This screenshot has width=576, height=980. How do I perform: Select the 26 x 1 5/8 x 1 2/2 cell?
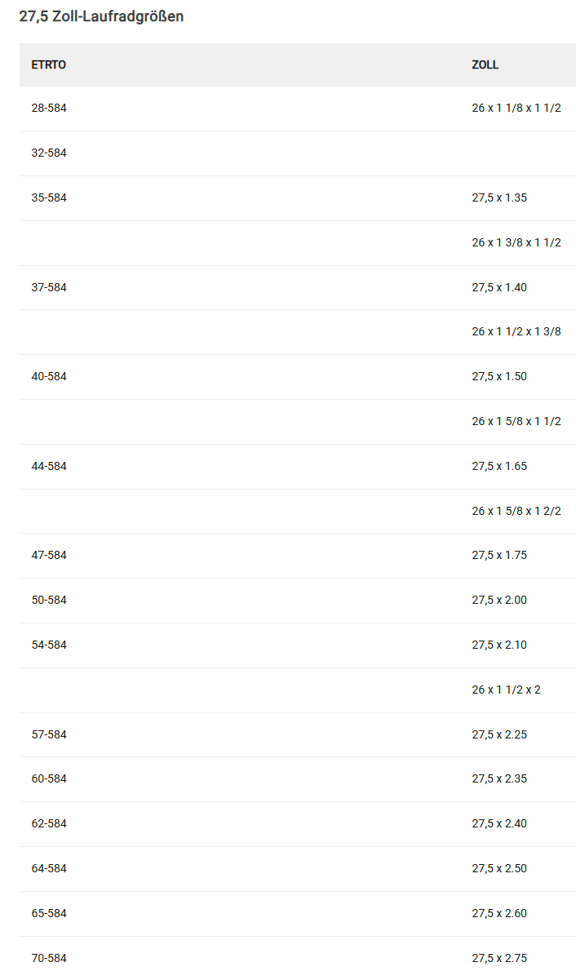(516, 511)
